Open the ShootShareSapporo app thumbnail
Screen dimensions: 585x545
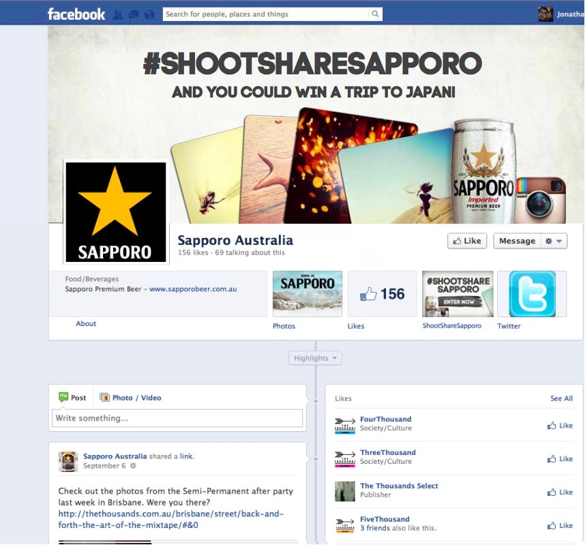coord(457,294)
